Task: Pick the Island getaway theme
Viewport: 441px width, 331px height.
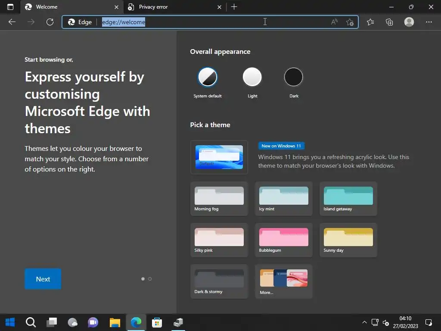Action: (348, 199)
